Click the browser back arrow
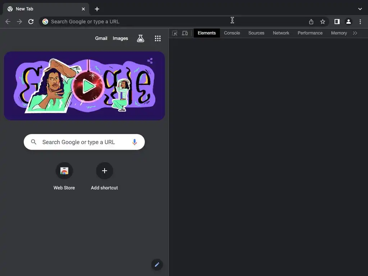This screenshot has height=276, width=368. [x=8, y=22]
